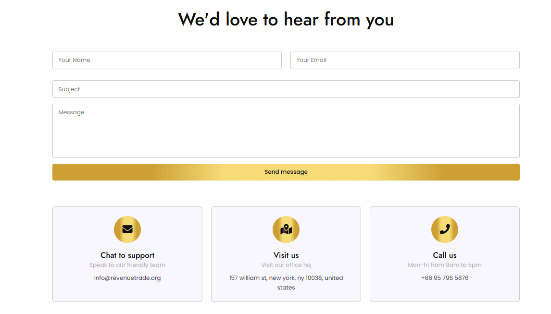The width and height of the screenshot is (551, 314).
Task: Click the "Call us" title text
Action: tap(445, 255)
